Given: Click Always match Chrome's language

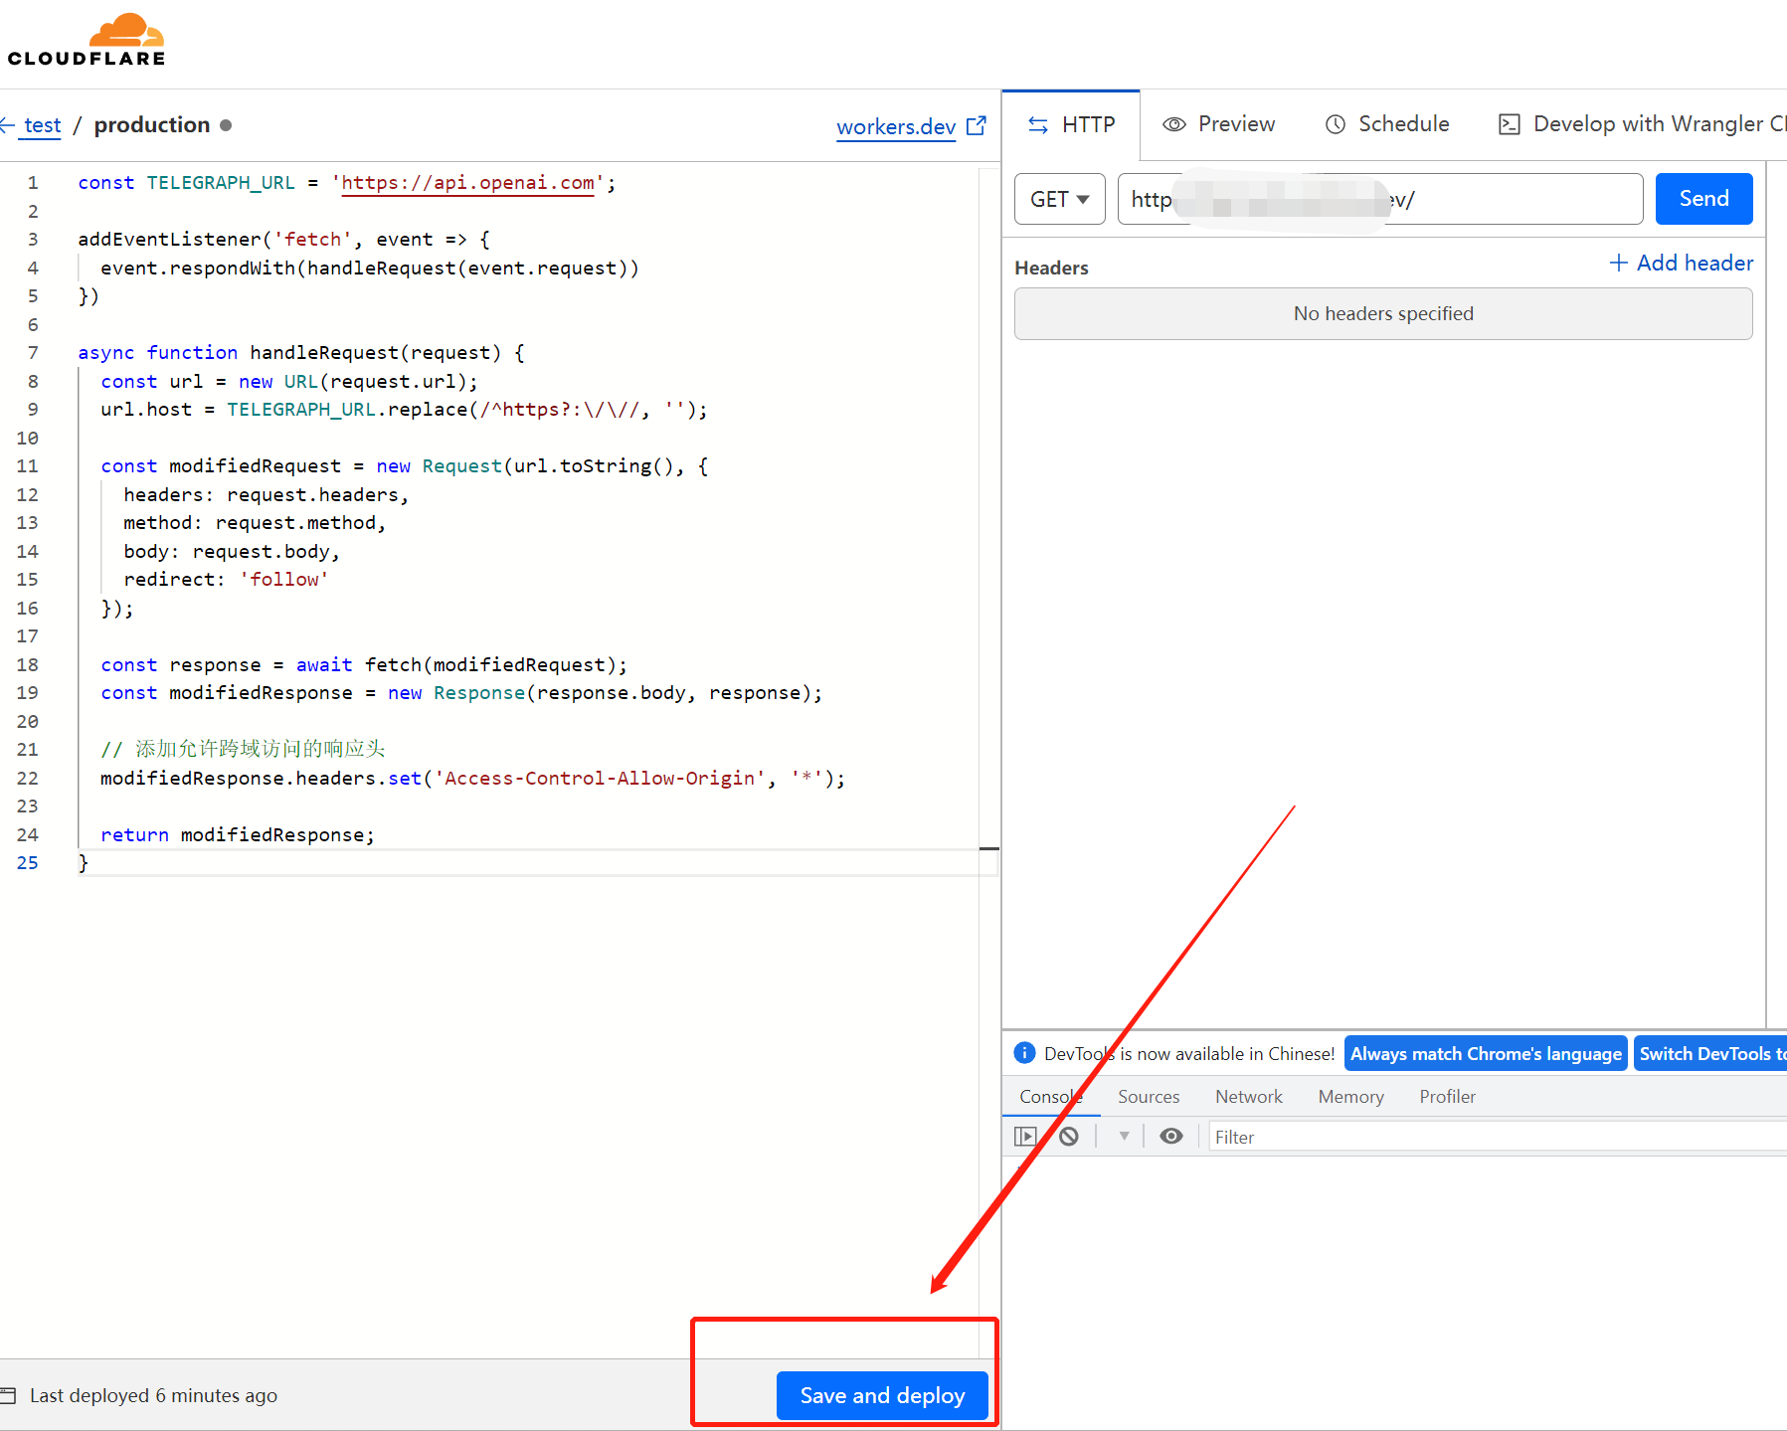Looking at the screenshot, I should coord(1486,1053).
